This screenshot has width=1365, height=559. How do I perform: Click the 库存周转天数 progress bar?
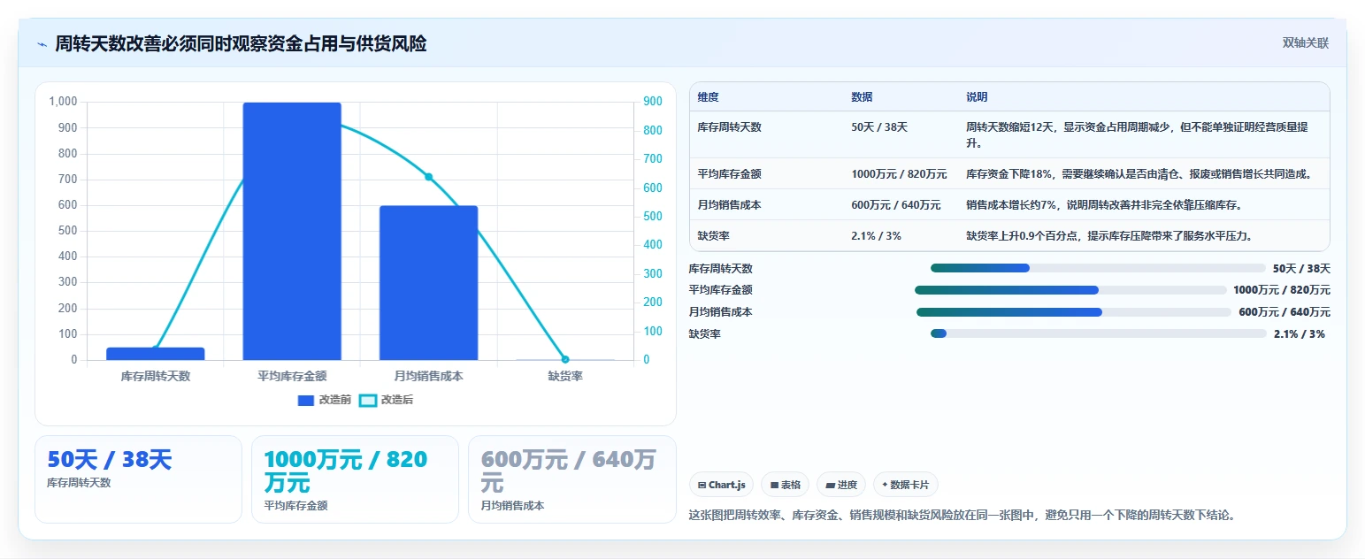click(1098, 268)
